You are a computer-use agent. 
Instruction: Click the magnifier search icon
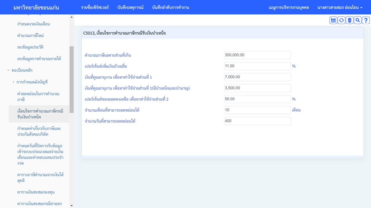358,20
